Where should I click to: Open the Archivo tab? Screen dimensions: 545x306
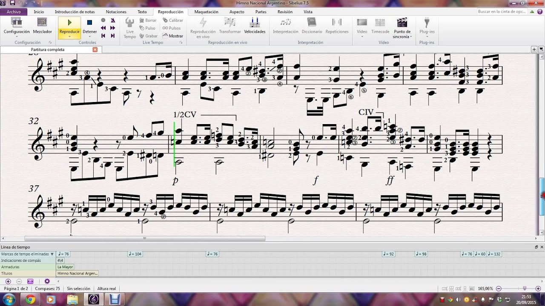tap(14, 12)
